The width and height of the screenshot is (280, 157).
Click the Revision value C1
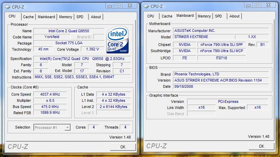(122, 71)
